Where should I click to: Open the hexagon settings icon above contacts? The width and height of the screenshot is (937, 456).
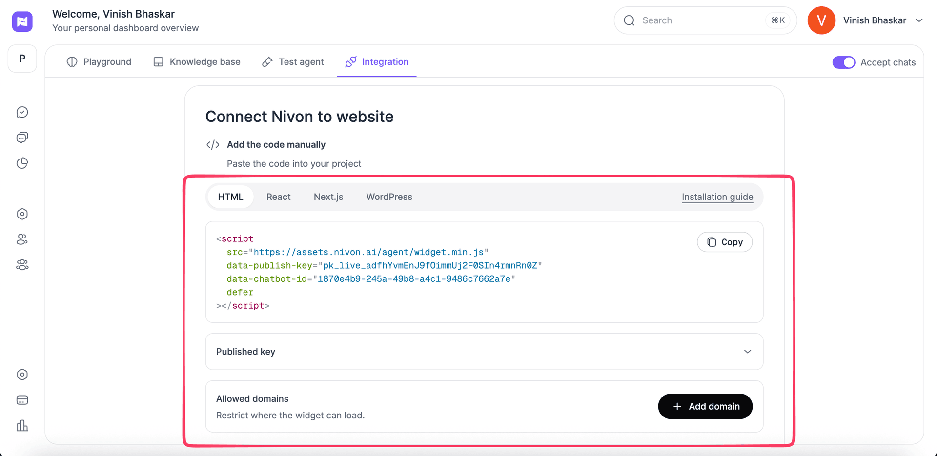(x=22, y=214)
